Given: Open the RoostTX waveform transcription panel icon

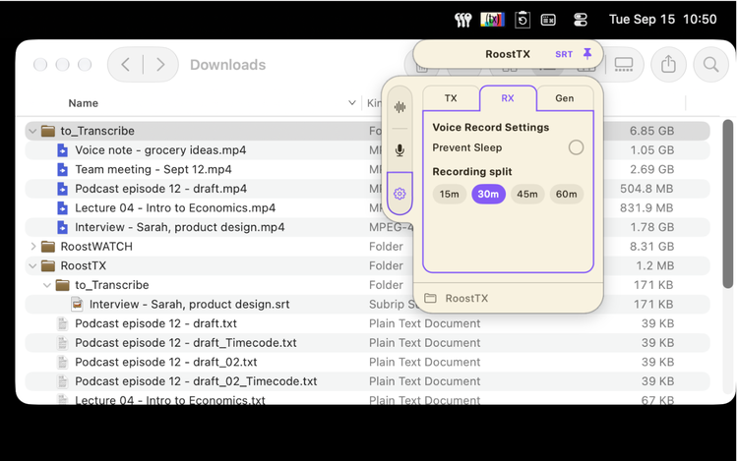Looking at the screenshot, I should [400, 107].
